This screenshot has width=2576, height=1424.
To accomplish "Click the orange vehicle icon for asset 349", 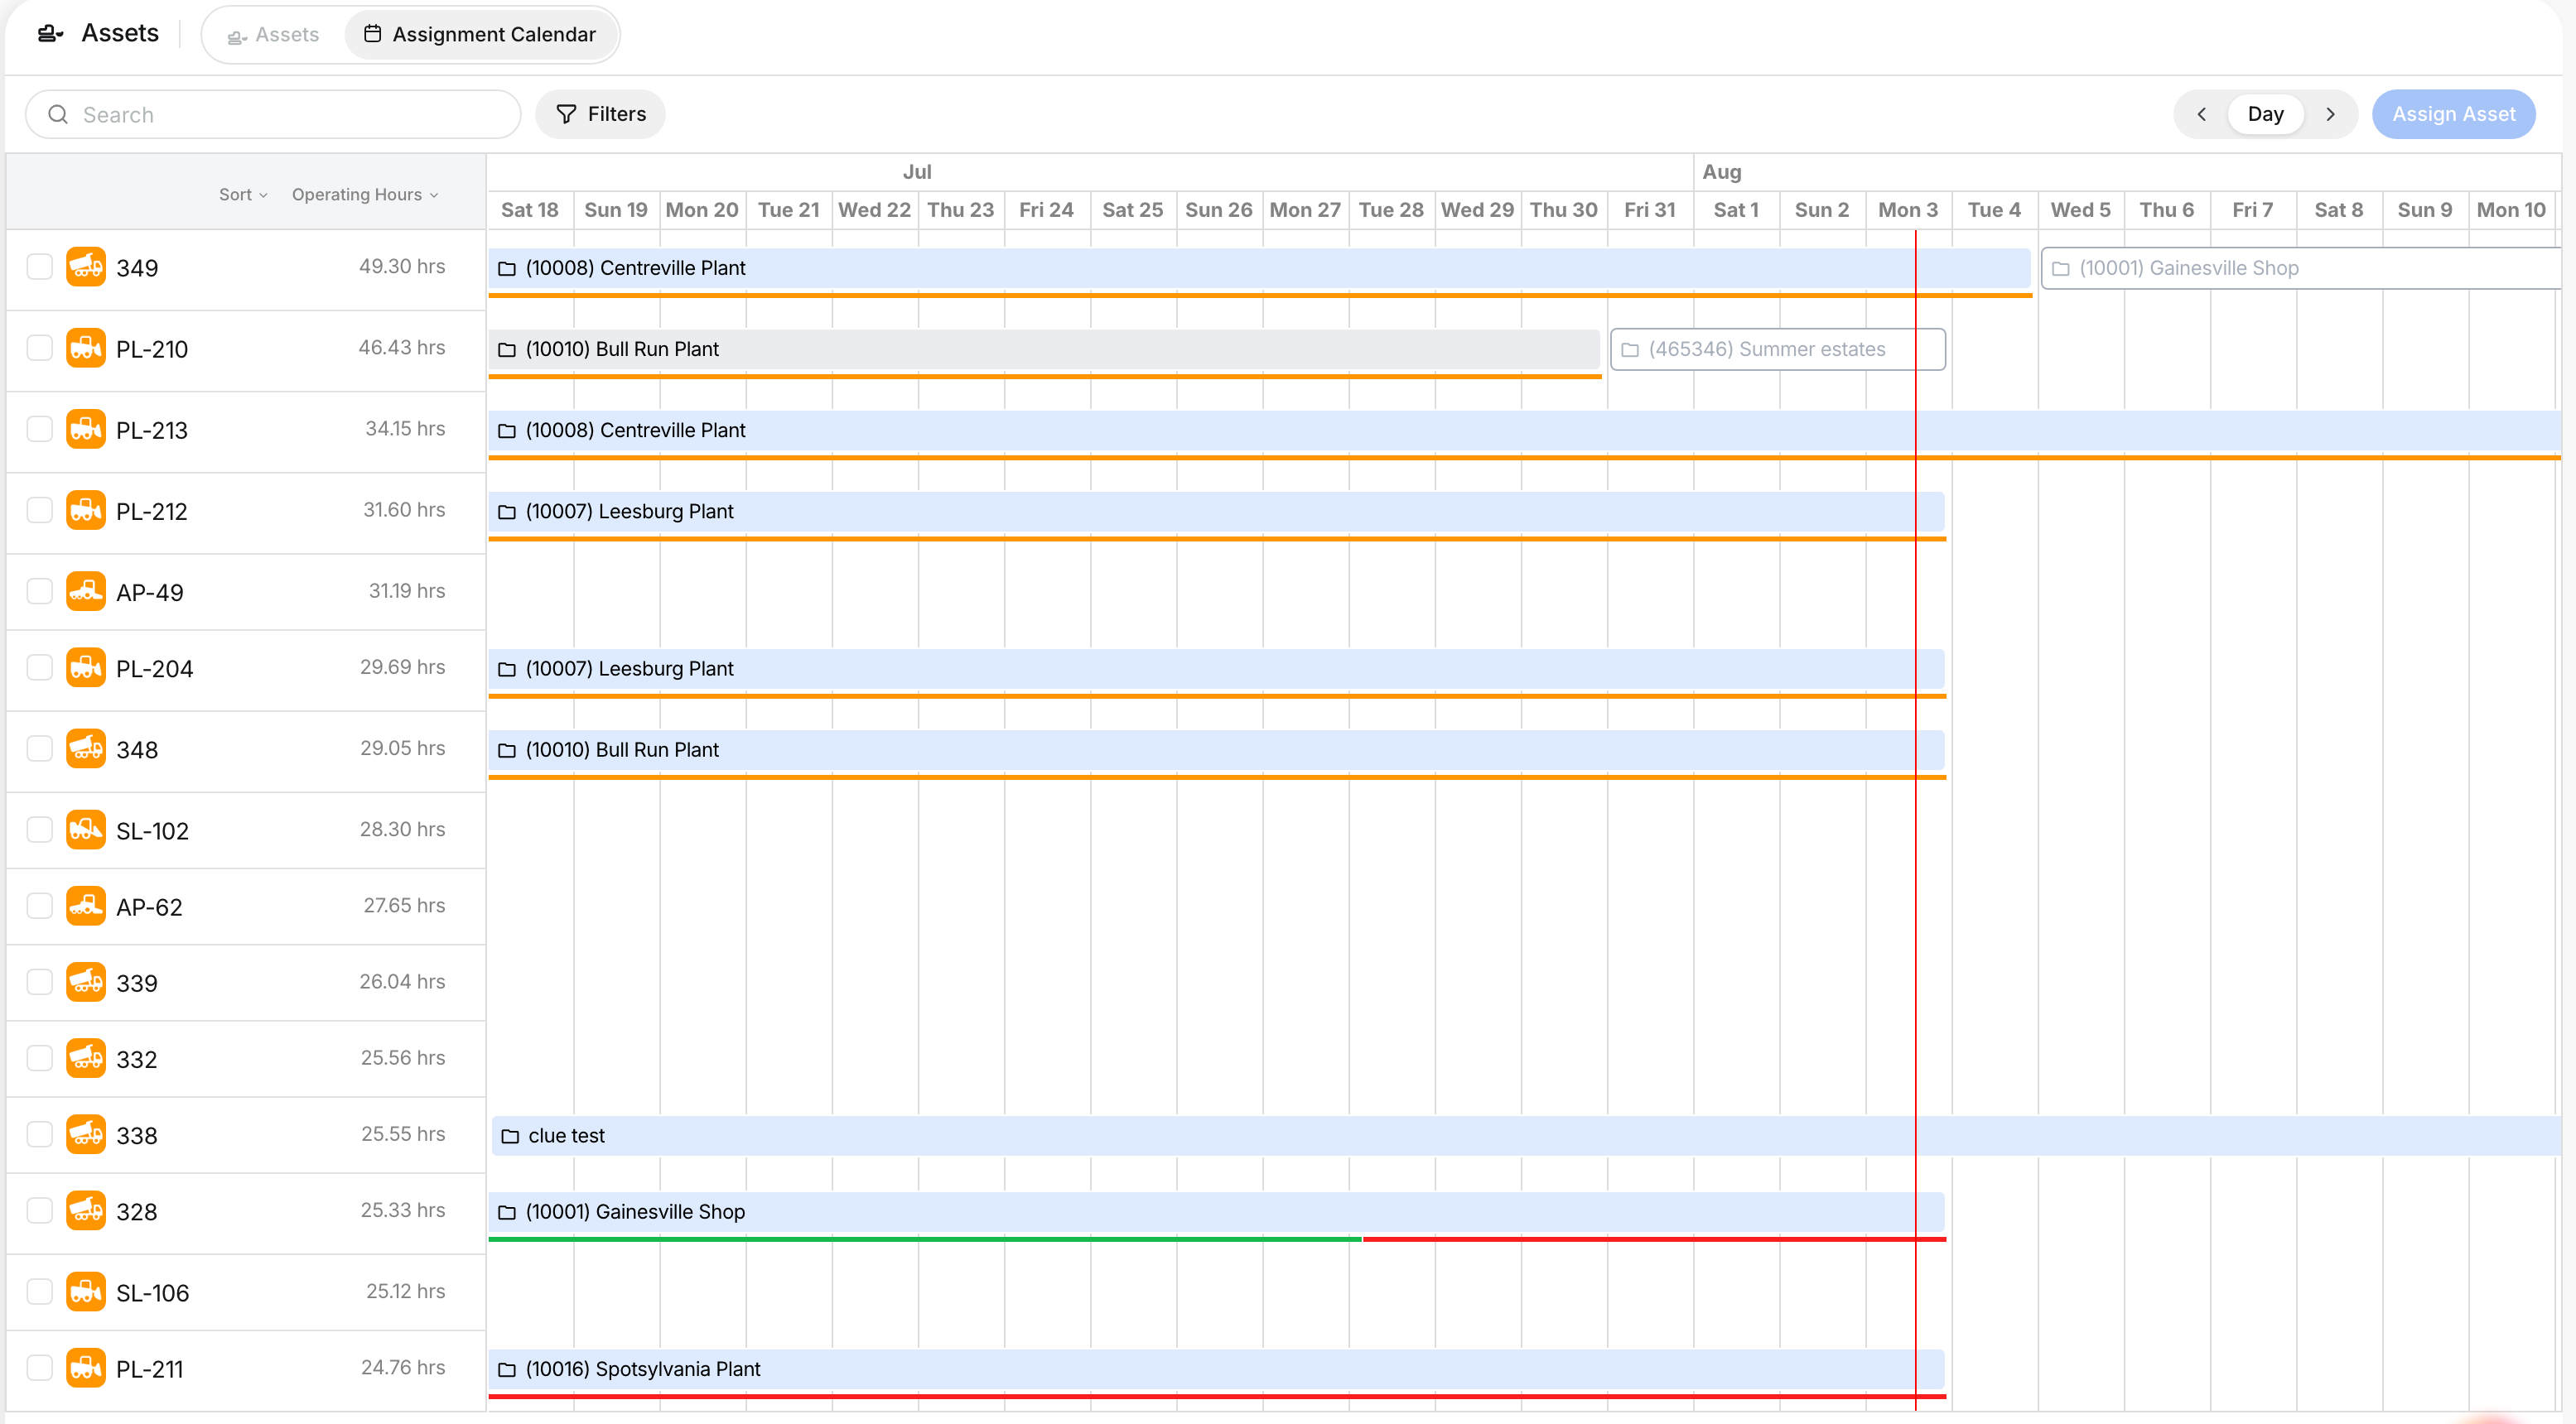I will [86, 267].
